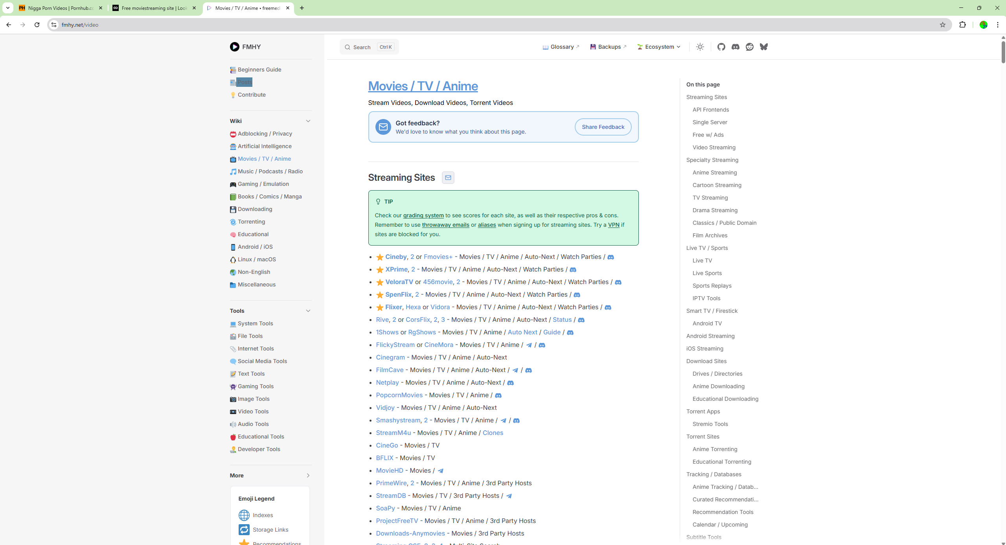Open the Reddit icon in header

(x=749, y=47)
